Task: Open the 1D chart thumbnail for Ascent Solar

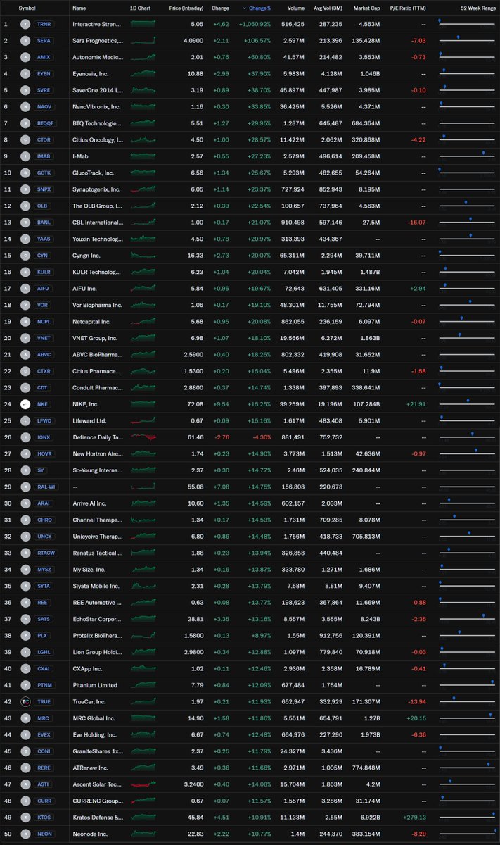Action: 143,784
